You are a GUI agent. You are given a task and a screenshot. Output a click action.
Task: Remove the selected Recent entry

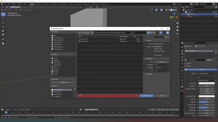75,89
